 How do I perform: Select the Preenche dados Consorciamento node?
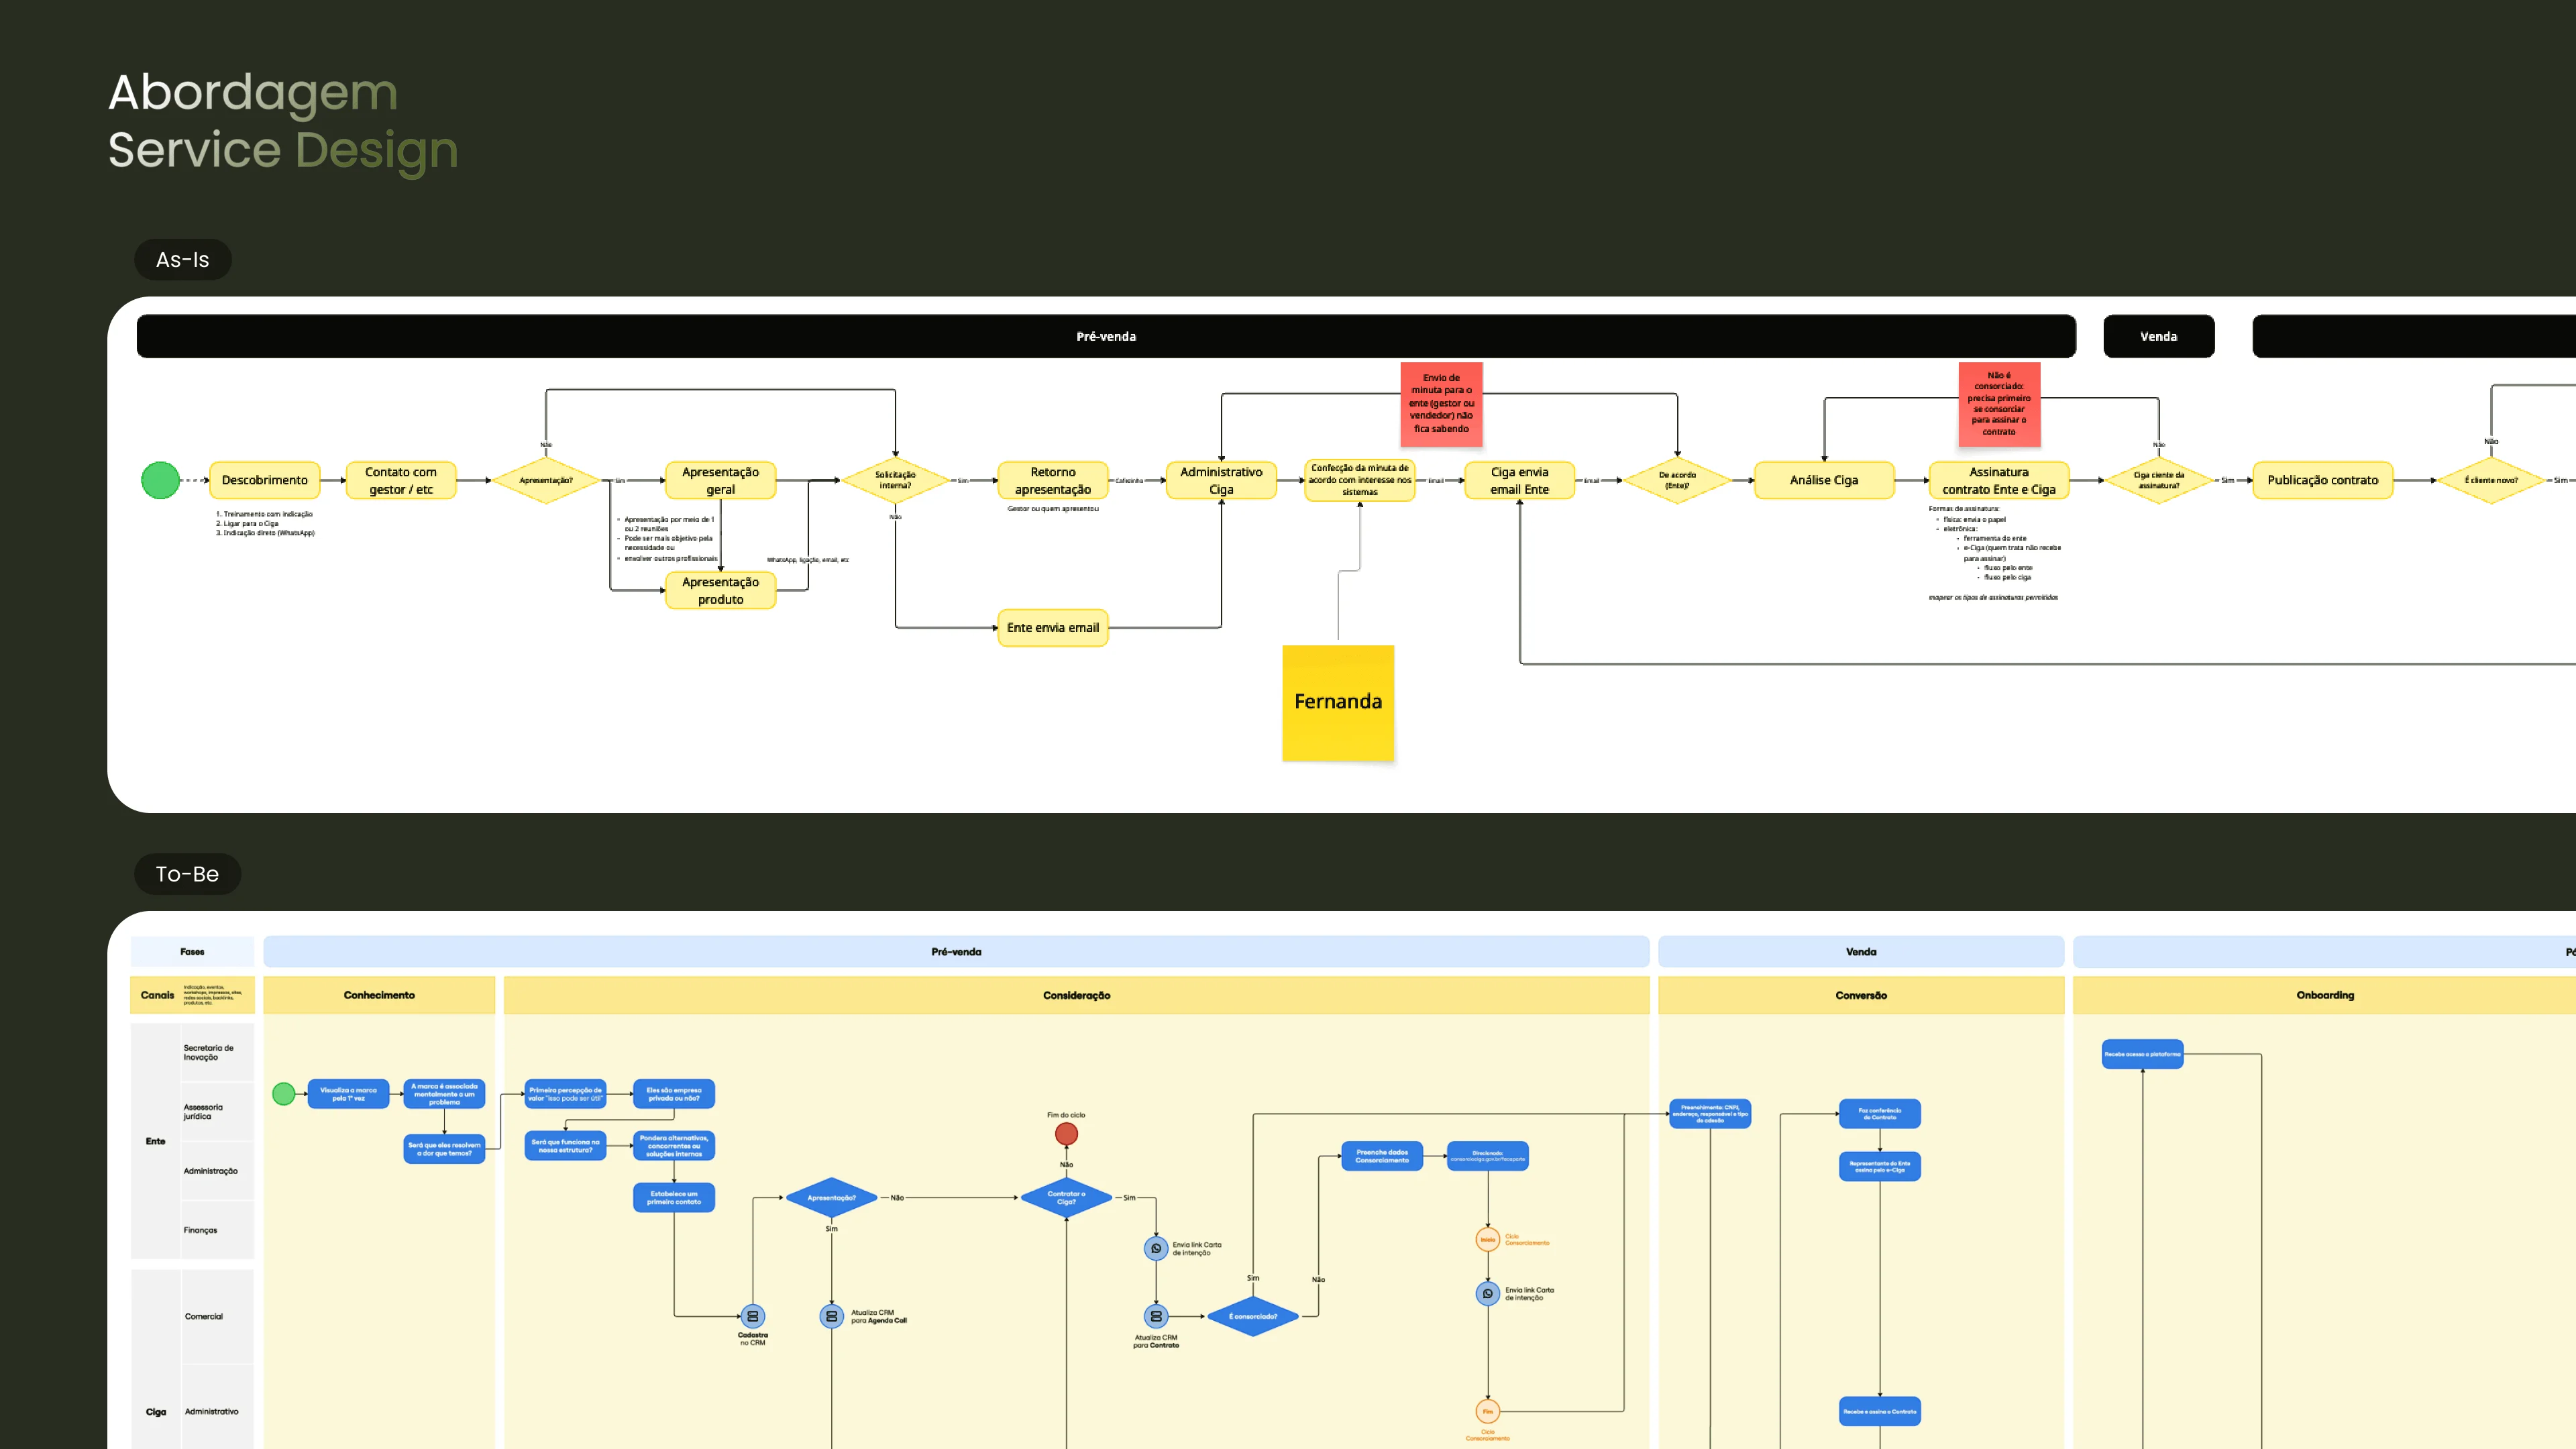pyautogui.click(x=1382, y=1156)
